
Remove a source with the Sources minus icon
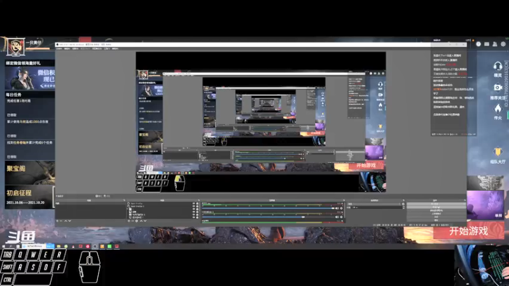coord(132,221)
